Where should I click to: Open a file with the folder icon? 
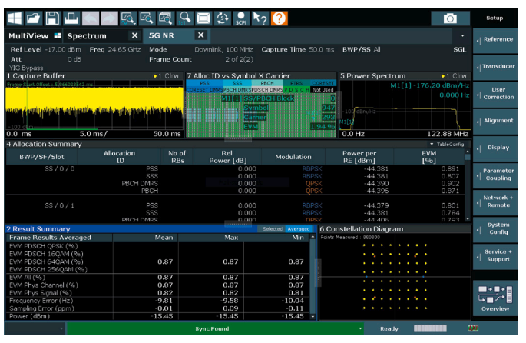(x=33, y=18)
